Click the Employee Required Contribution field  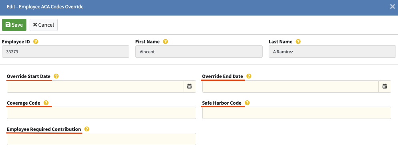pos(102,139)
